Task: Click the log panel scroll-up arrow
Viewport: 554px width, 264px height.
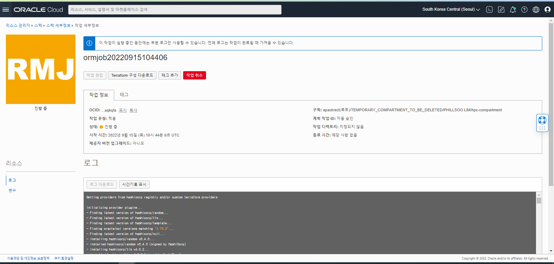Action: click(x=539, y=194)
